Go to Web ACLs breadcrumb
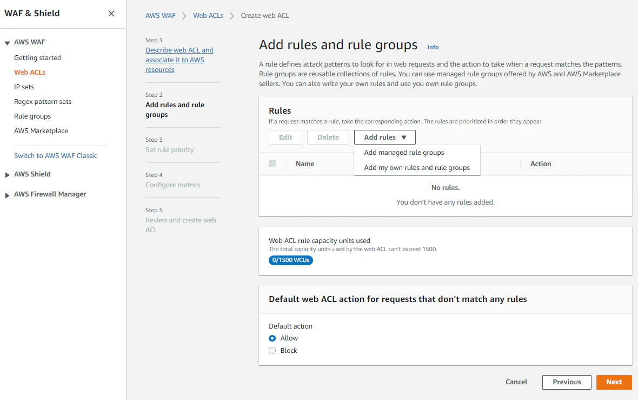The height and width of the screenshot is (400, 638). pyautogui.click(x=208, y=16)
